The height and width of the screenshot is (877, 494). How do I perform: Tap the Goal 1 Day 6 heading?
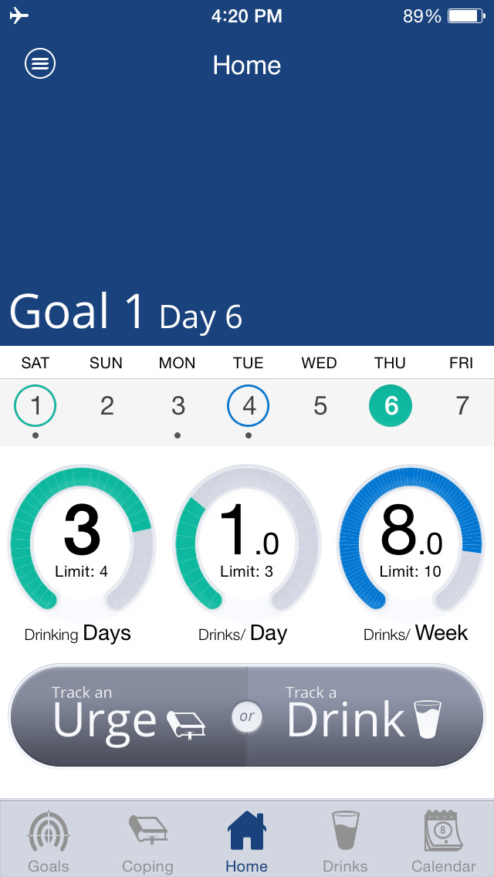[x=126, y=312]
